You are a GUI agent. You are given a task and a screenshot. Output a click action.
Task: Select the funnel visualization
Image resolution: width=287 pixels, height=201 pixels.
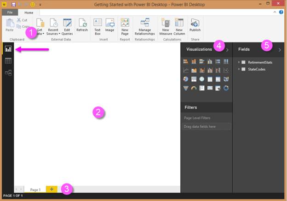click(x=186, y=88)
